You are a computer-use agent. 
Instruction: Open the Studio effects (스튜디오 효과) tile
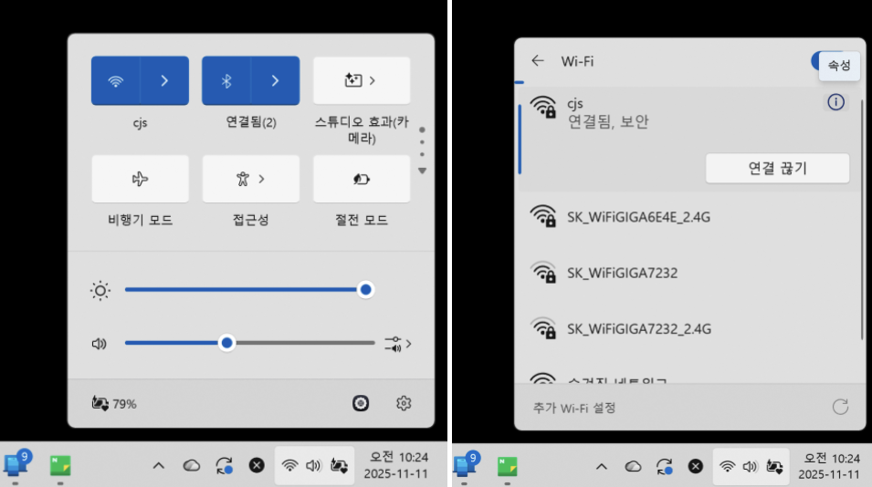click(x=361, y=80)
